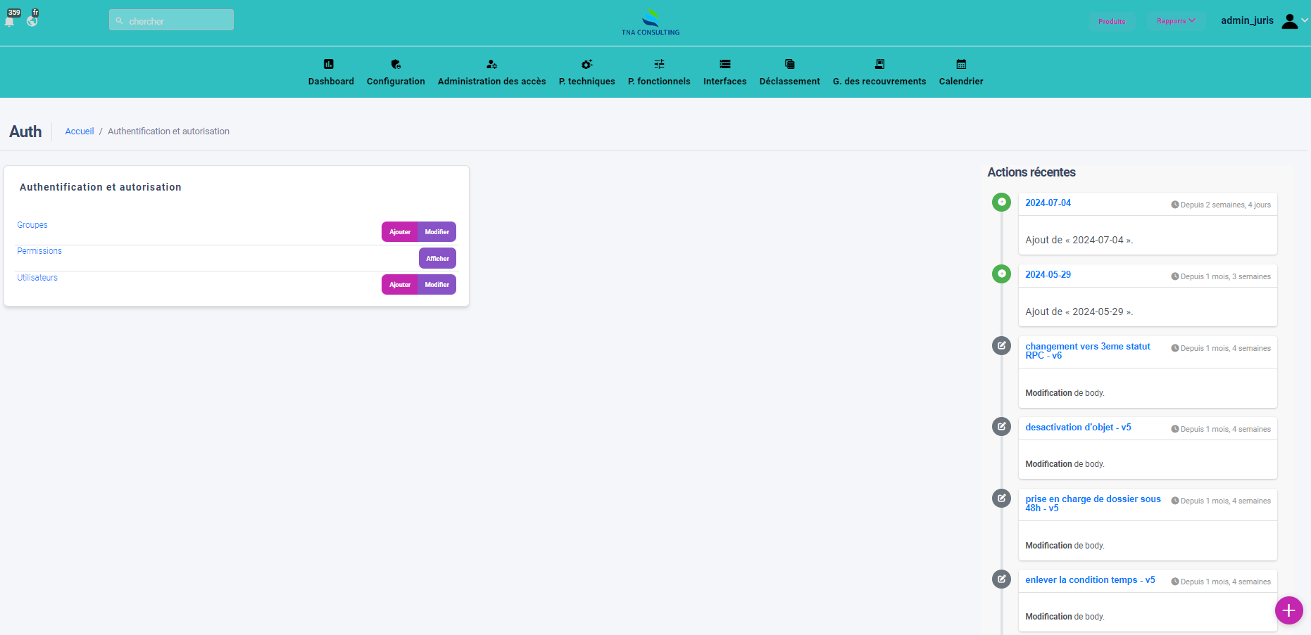Image resolution: width=1311 pixels, height=635 pixels.
Task: Open the desactivation d'objet - v5 link
Action: coord(1078,428)
